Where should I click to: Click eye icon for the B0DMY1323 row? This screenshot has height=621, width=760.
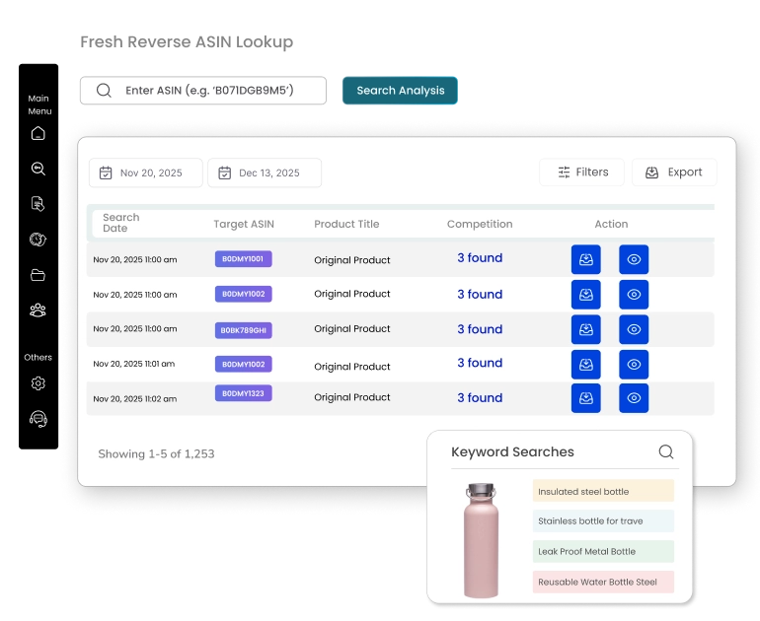634,398
